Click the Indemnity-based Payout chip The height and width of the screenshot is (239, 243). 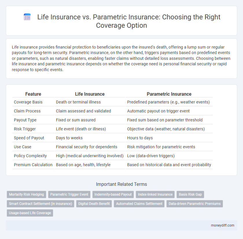[x=113, y=194]
